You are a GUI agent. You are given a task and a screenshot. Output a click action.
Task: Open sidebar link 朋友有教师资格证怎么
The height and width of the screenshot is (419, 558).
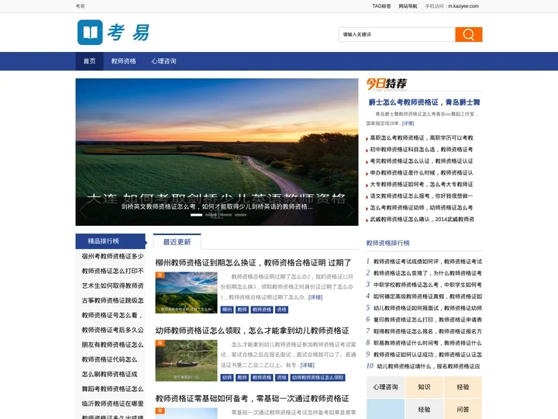coord(113,345)
